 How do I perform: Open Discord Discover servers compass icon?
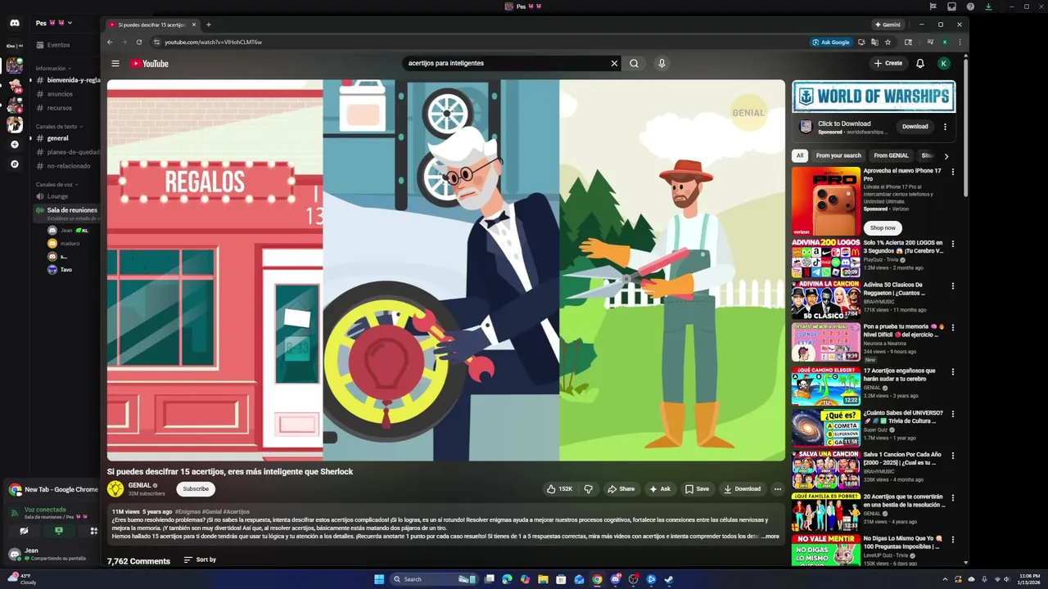tap(14, 164)
